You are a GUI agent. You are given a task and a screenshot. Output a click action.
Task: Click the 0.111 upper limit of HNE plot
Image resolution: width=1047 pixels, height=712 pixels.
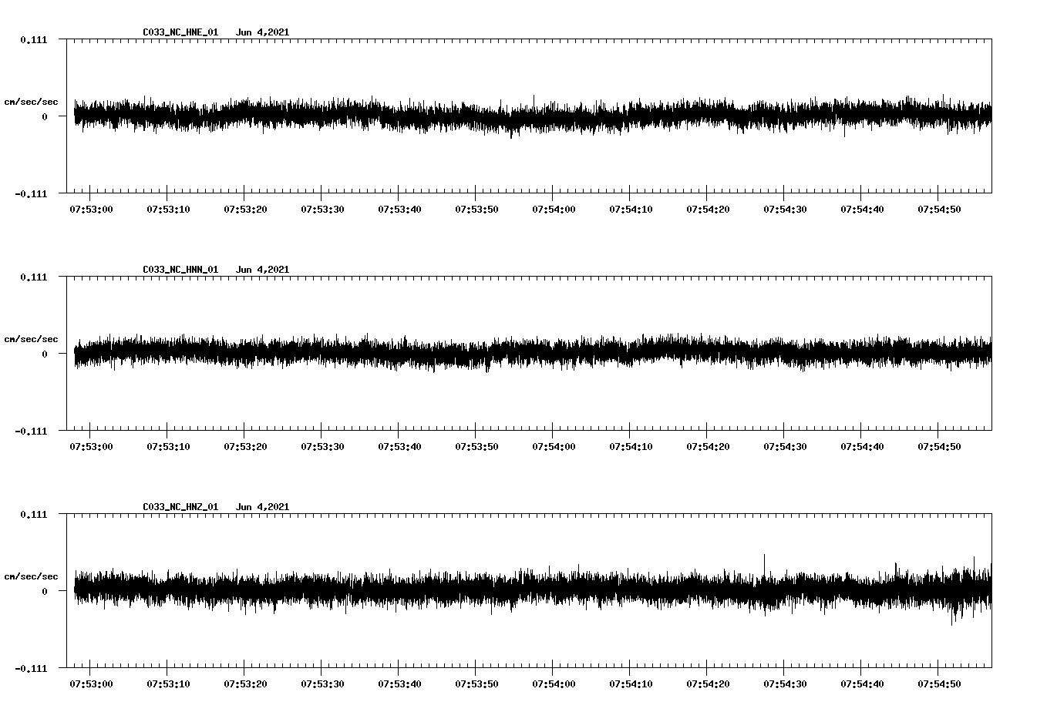coord(33,39)
